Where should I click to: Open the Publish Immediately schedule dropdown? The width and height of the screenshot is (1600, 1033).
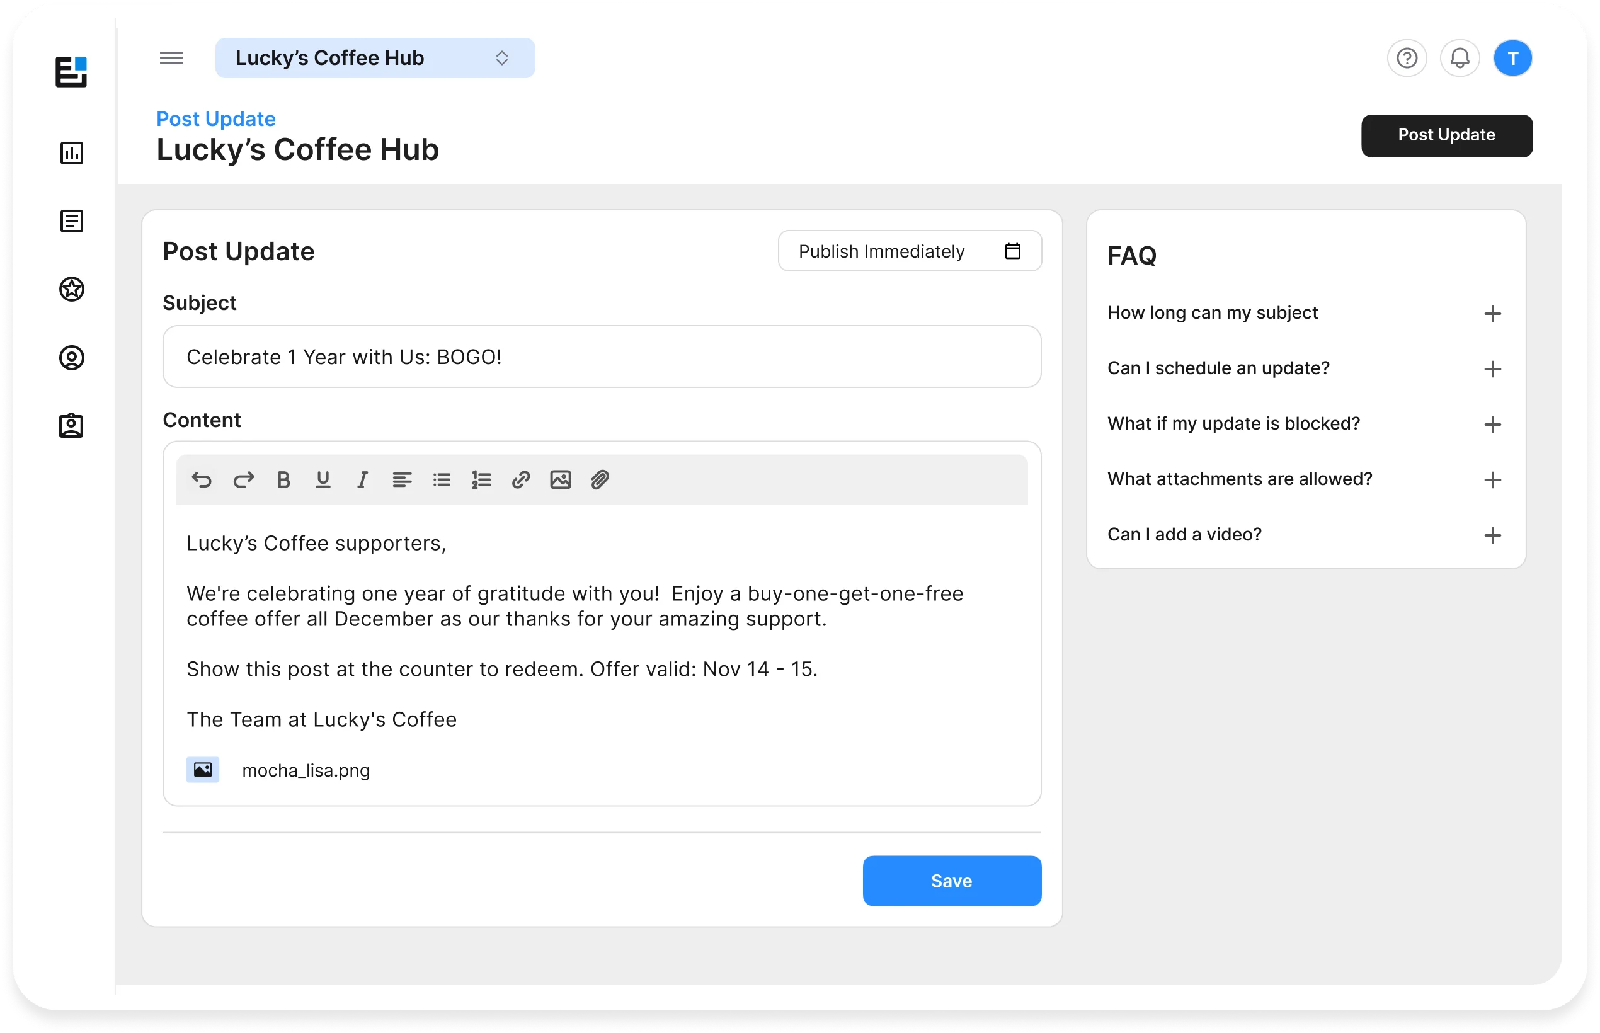[909, 251]
